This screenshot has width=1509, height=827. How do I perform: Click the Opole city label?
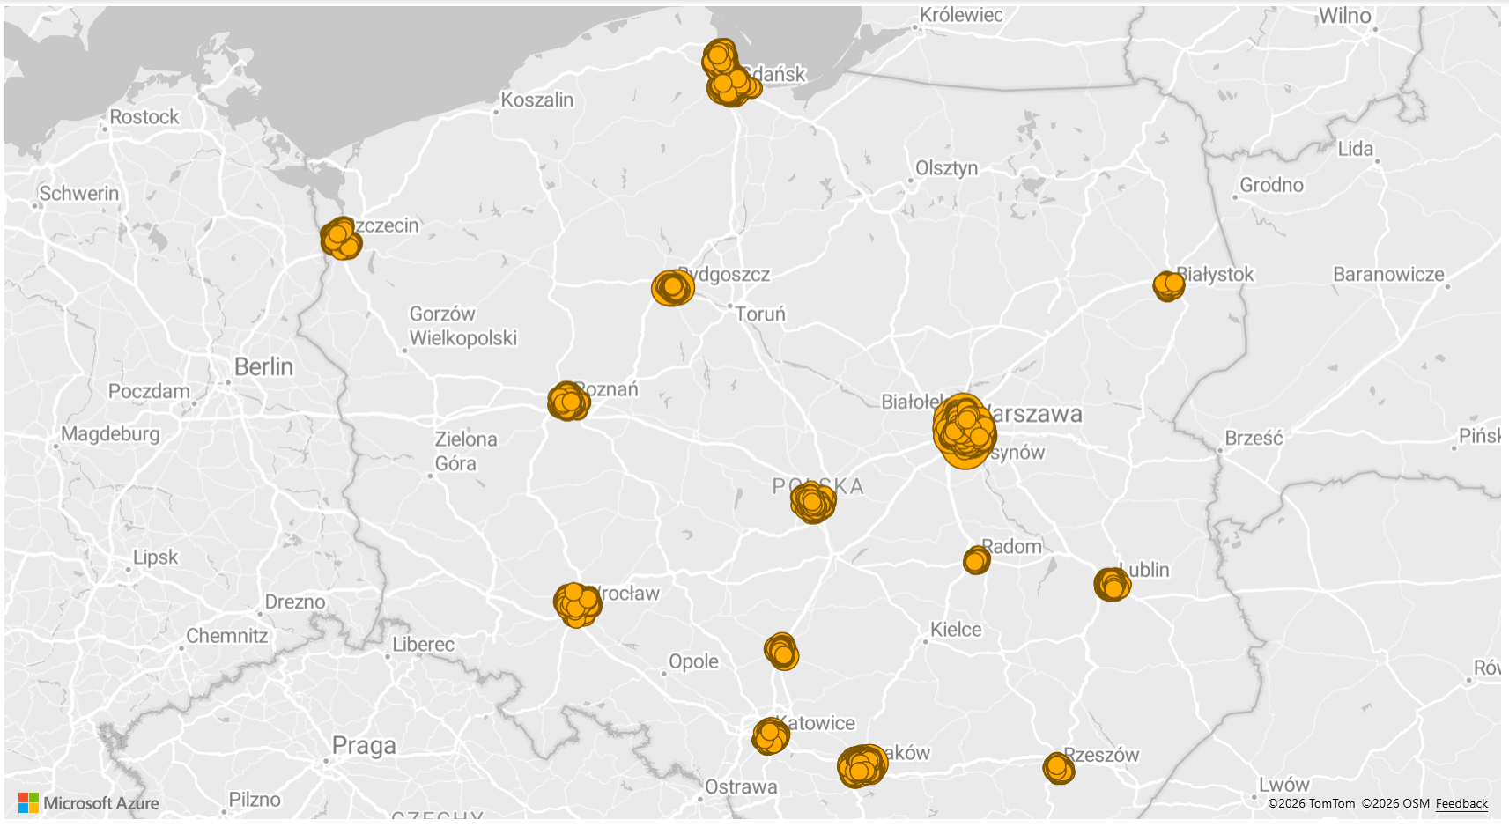click(x=693, y=661)
